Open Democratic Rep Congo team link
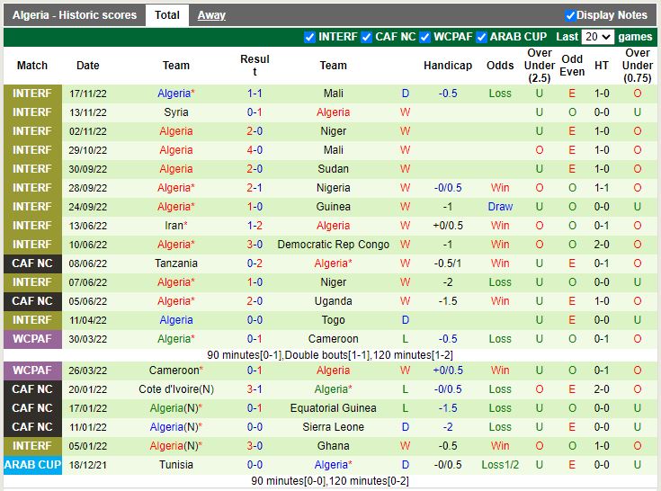This screenshot has height=491, width=661. (x=333, y=245)
